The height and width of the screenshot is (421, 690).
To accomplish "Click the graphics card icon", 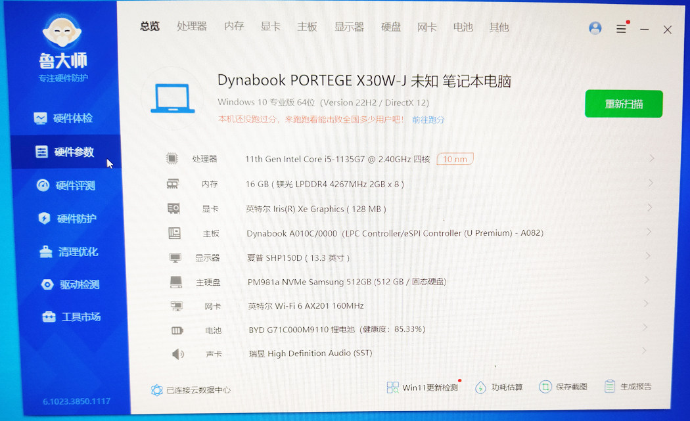I will (x=174, y=208).
